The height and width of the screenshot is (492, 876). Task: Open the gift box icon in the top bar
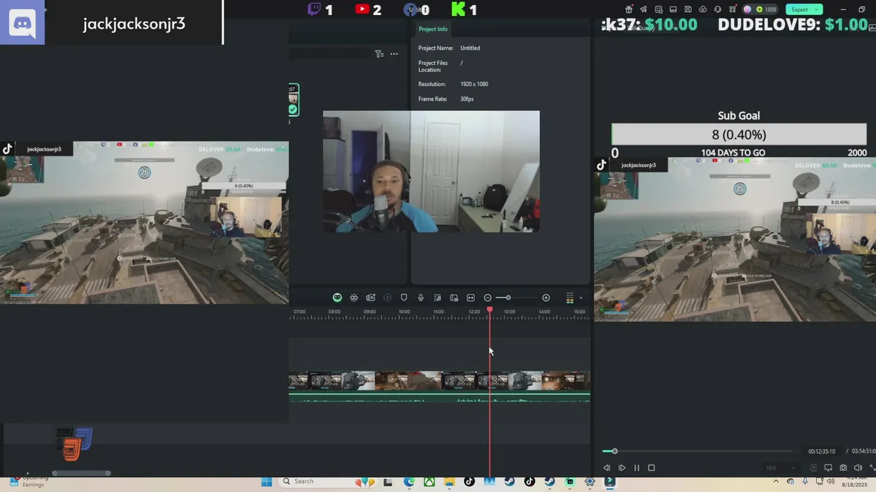pos(628,10)
